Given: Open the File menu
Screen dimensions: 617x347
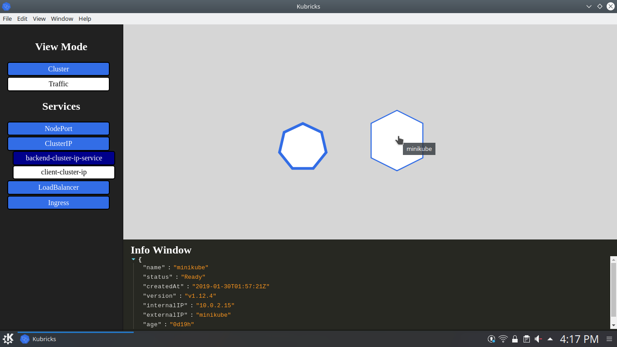Looking at the screenshot, I should [x=7, y=19].
